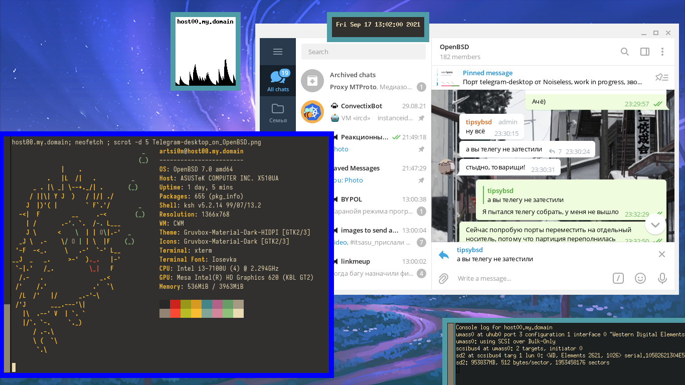Open the Реакционны... channel chat
The width and height of the screenshot is (685, 385).
click(382, 143)
